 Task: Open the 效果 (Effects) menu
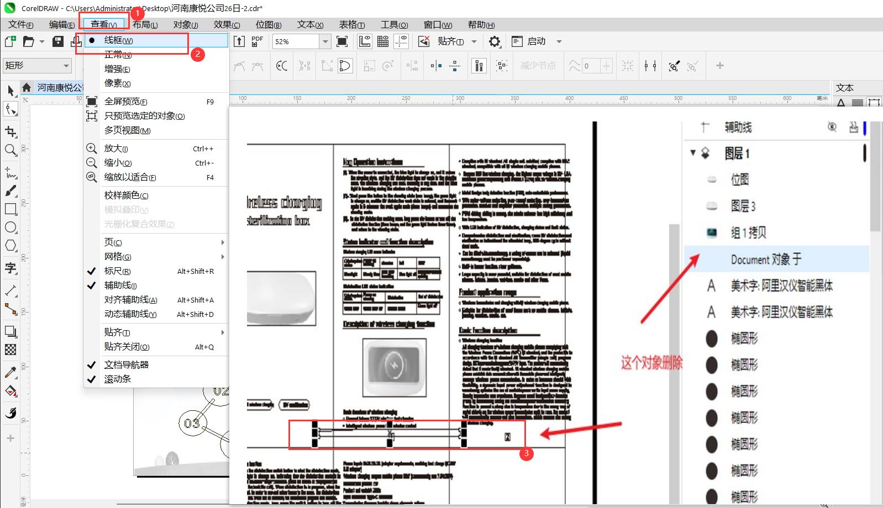click(x=227, y=25)
